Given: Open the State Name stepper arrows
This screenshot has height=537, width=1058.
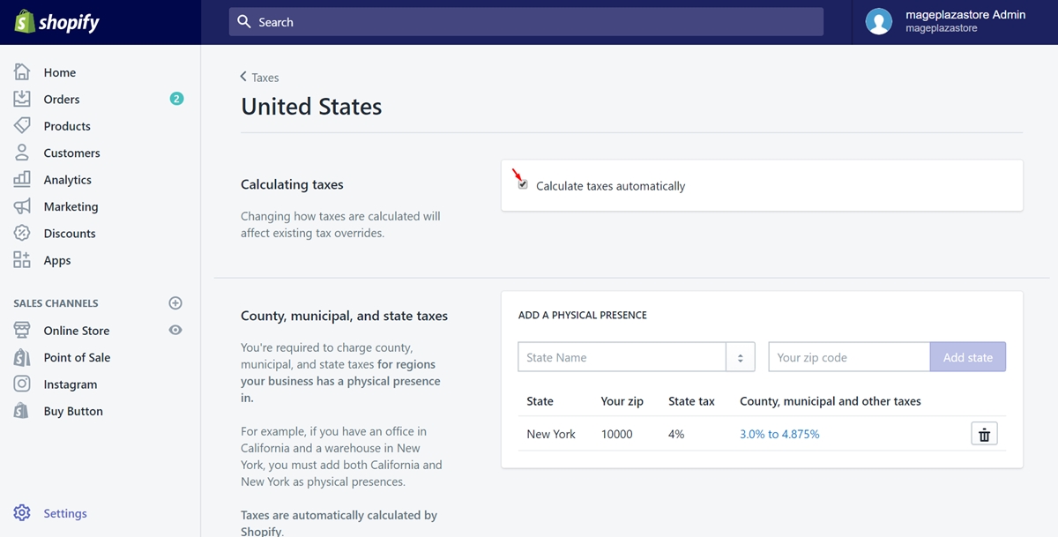Looking at the screenshot, I should click(740, 357).
